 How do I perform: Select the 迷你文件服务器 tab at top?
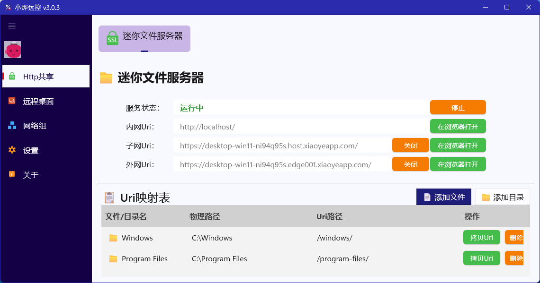[144, 38]
